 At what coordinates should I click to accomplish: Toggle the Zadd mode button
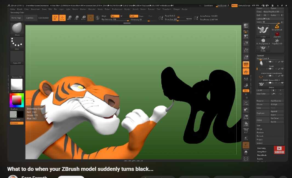(134, 16)
